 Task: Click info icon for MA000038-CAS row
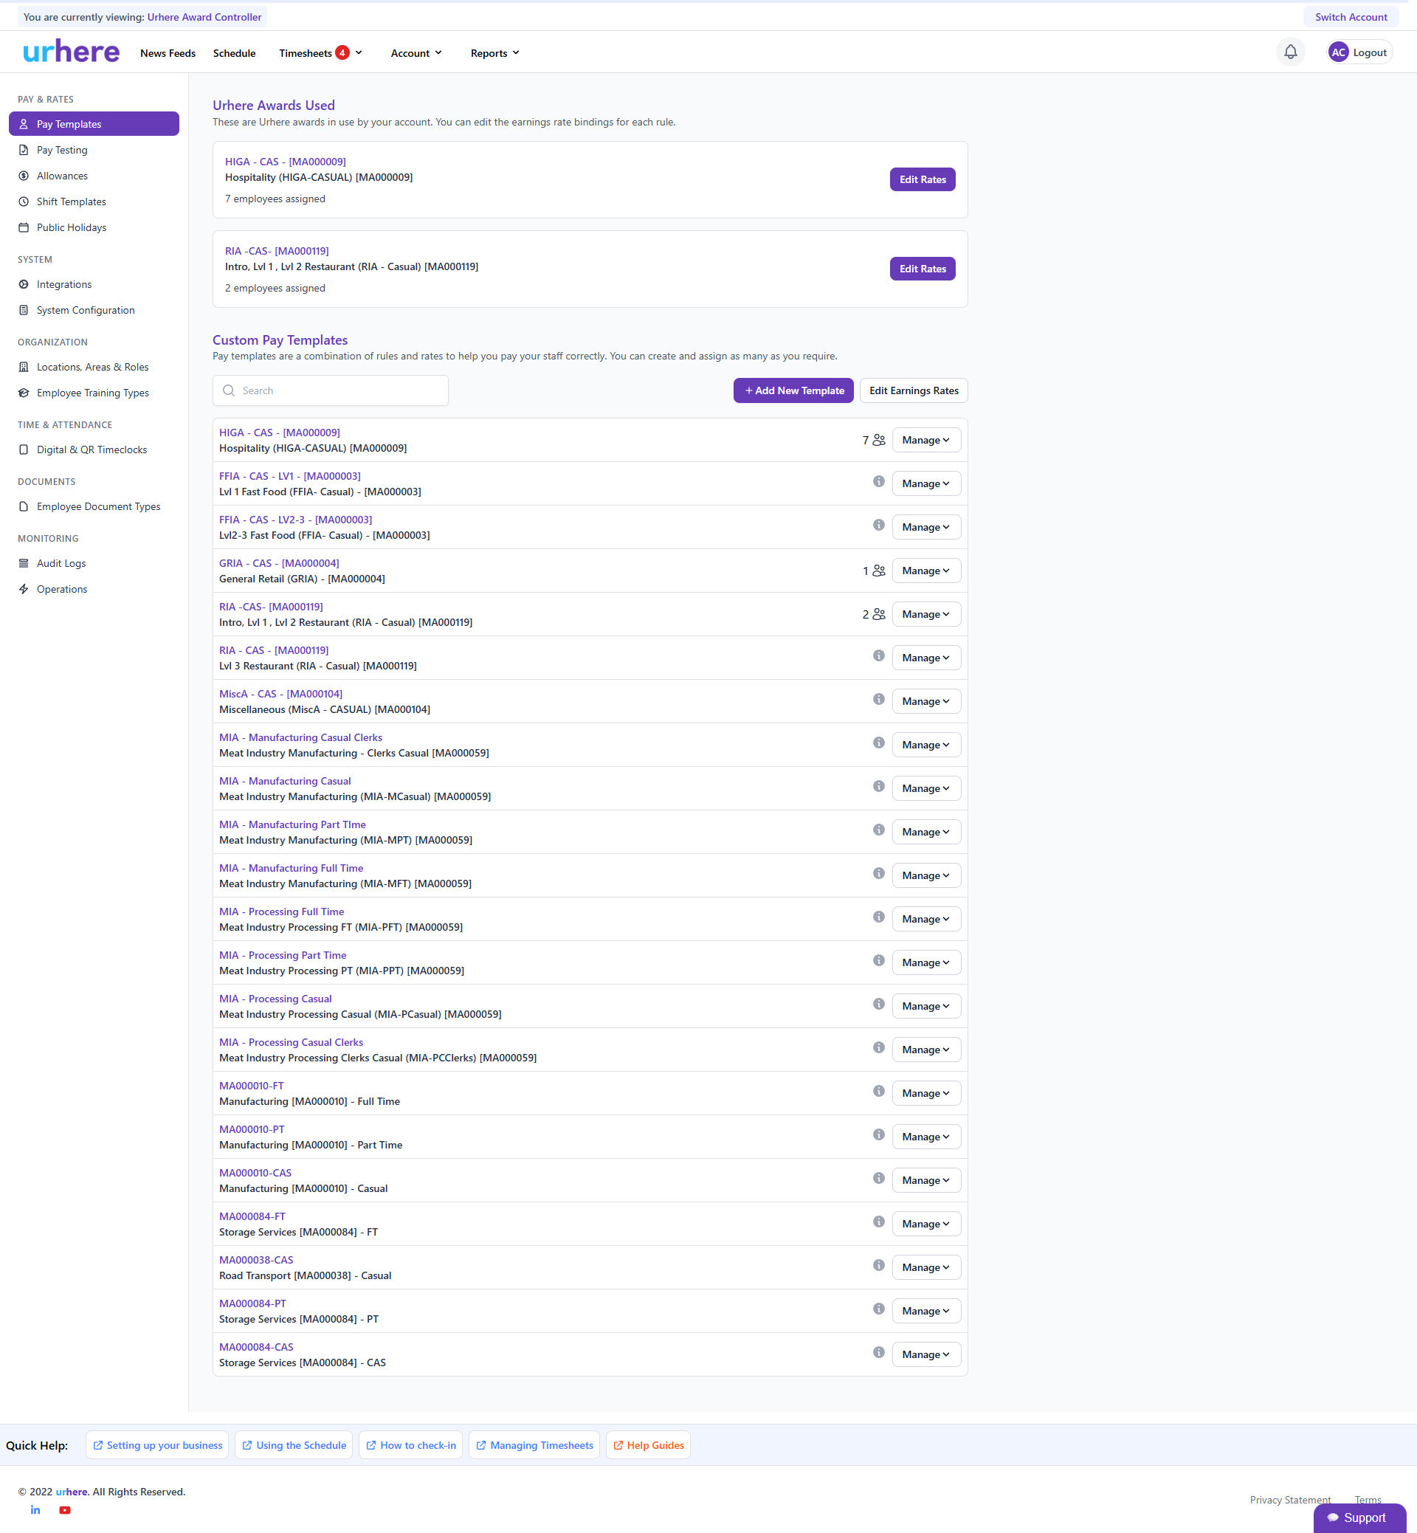point(879,1265)
